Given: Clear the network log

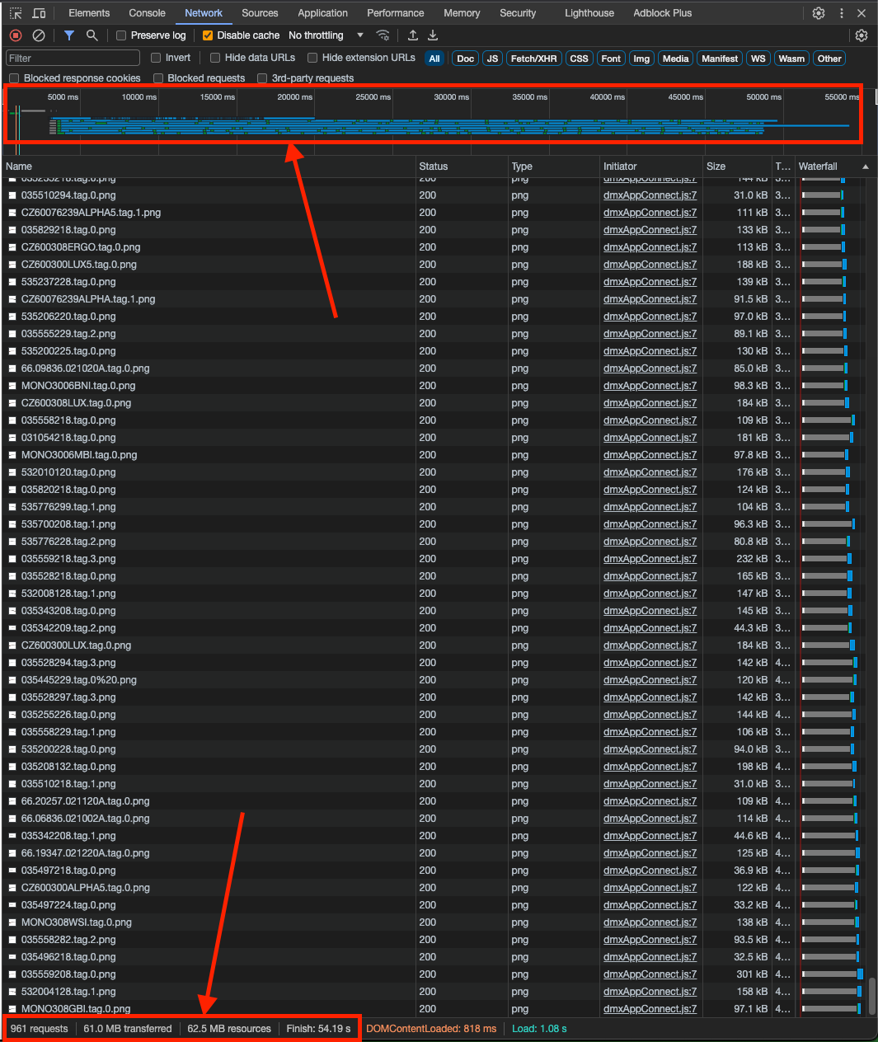Looking at the screenshot, I should [x=39, y=35].
